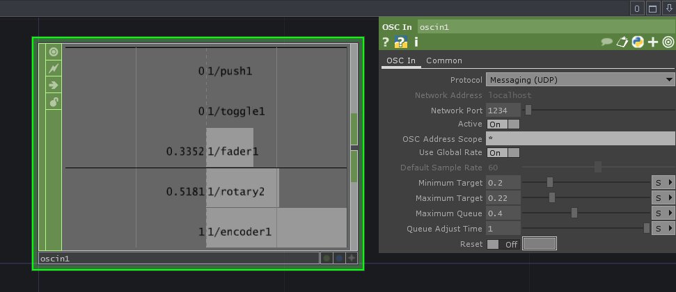Toggle Use Global Rate switch
The width and height of the screenshot is (676, 292).
coord(503,152)
